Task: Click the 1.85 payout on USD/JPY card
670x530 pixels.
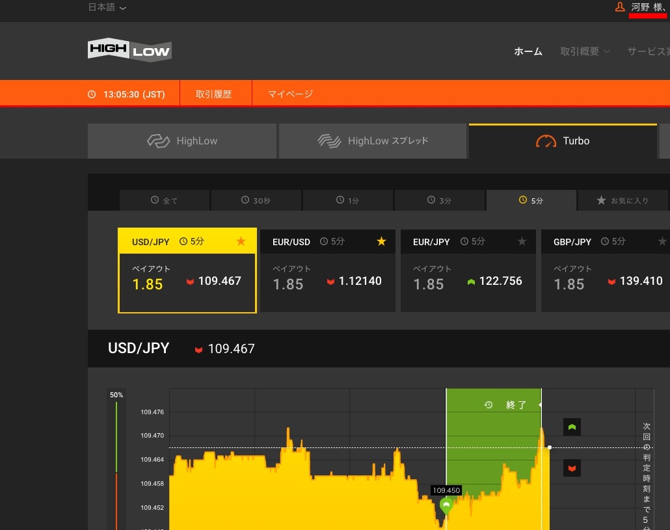Action: (x=148, y=284)
